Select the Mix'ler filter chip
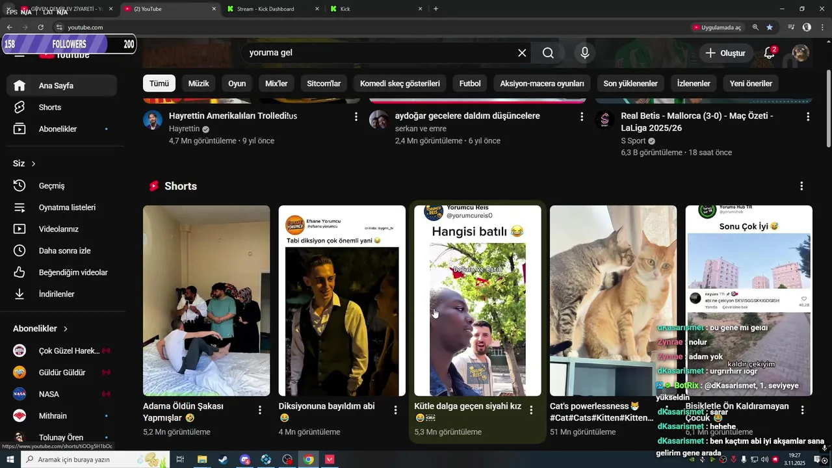 [276, 83]
